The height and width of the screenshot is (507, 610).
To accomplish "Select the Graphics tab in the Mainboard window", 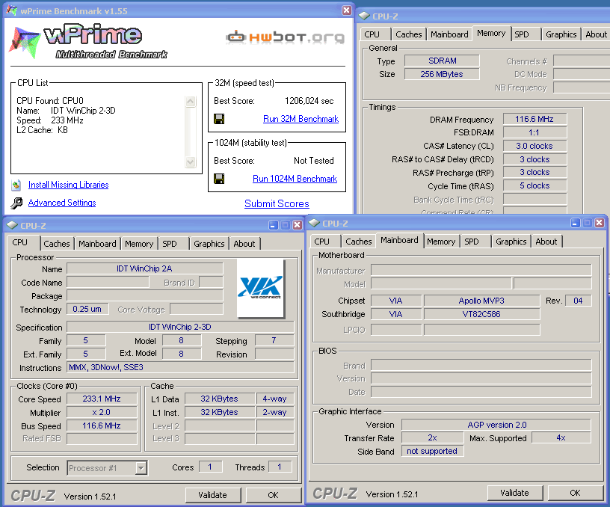I will coord(511,242).
